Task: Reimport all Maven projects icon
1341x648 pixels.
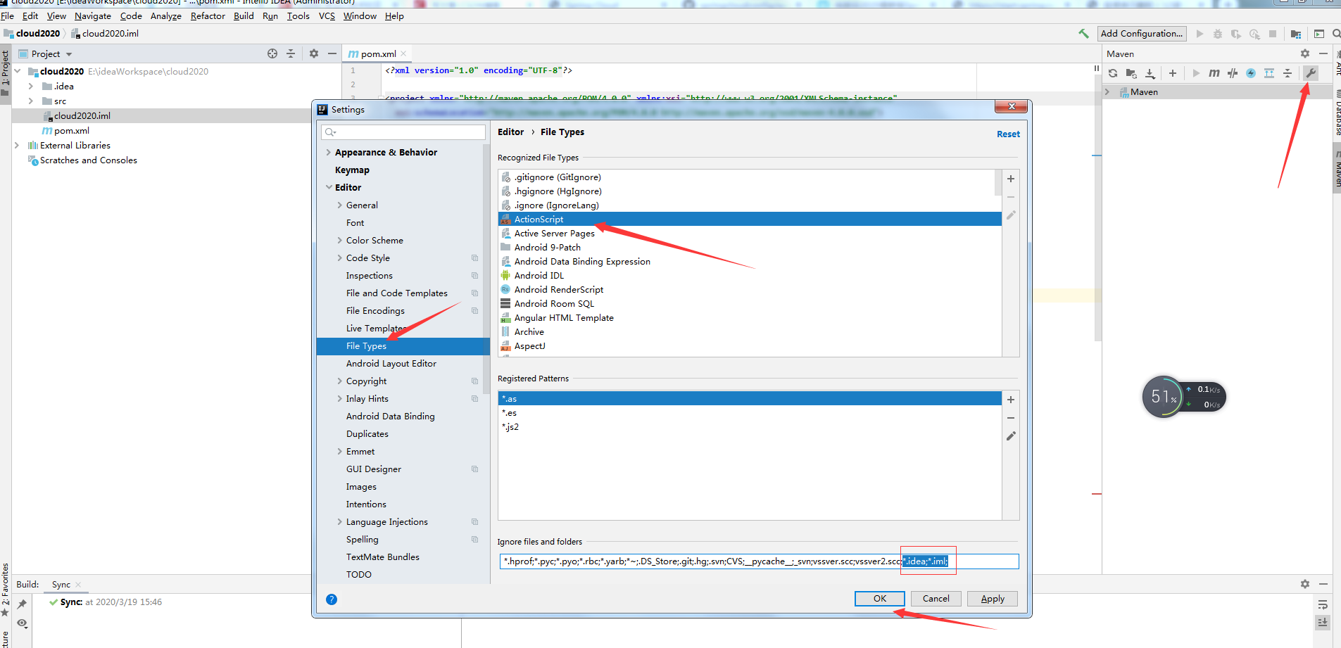Action: point(1113,73)
